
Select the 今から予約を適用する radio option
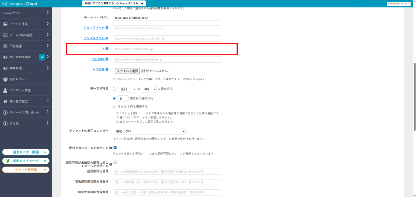pos(114,106)
